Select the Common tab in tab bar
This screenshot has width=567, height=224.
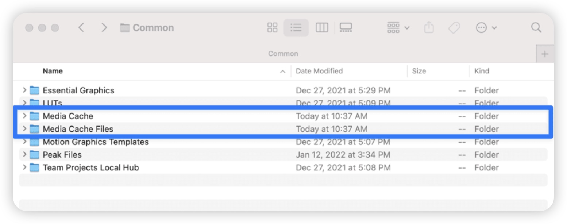coord(283,54)
